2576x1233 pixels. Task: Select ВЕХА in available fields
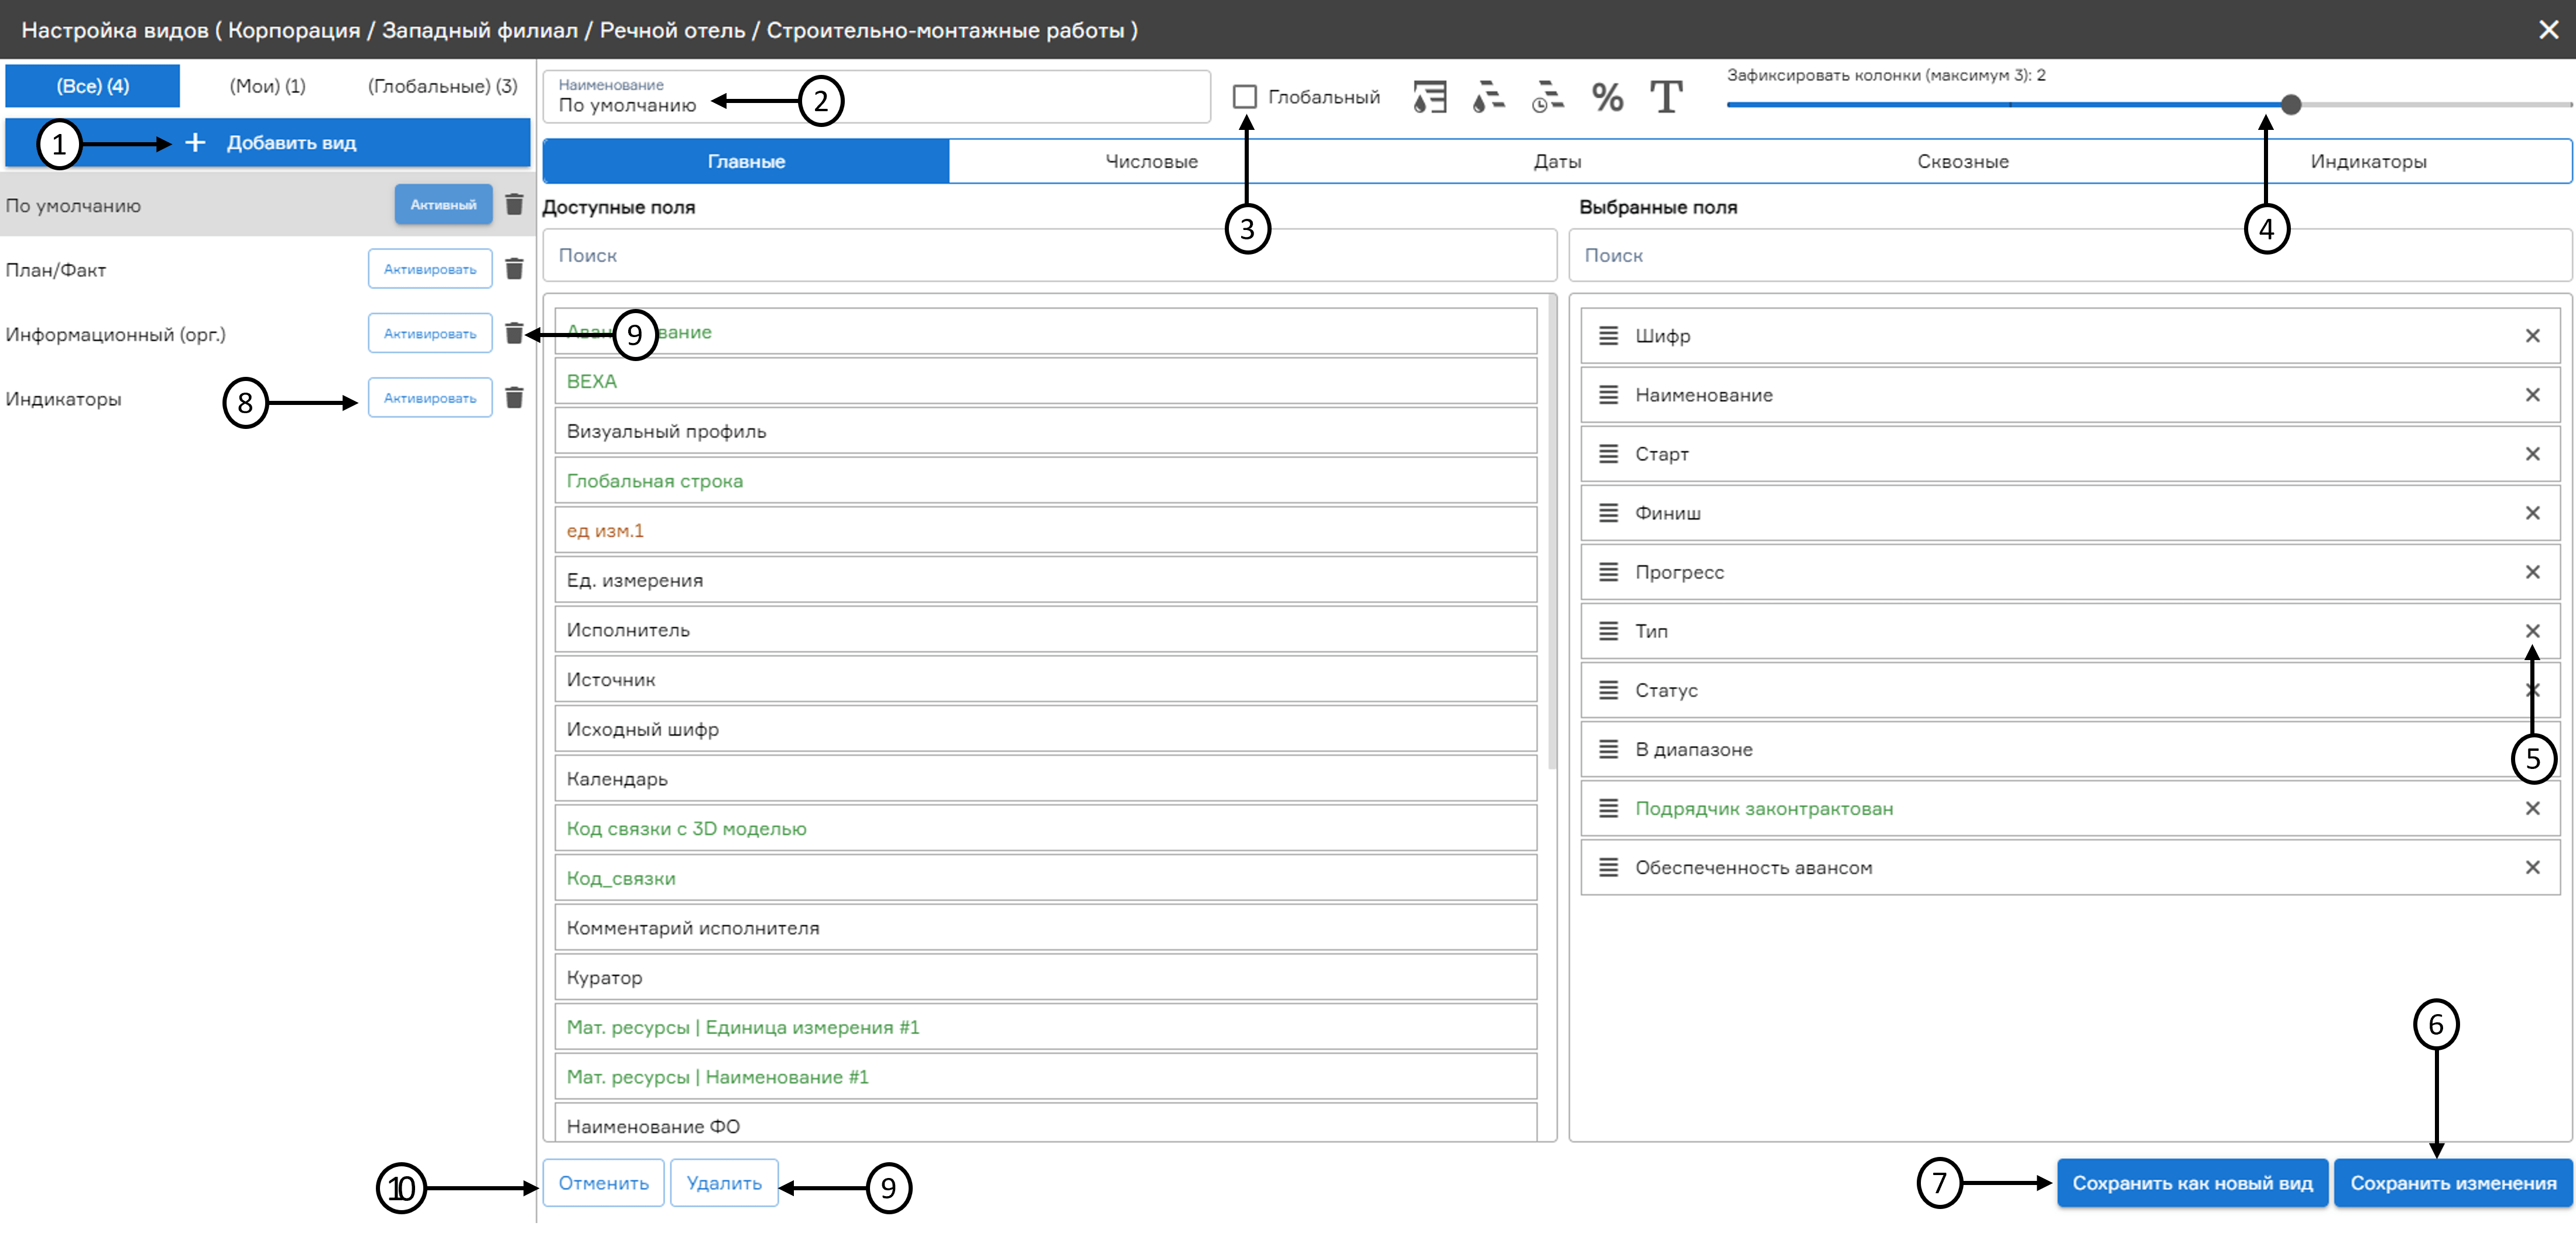point(1045,381)
